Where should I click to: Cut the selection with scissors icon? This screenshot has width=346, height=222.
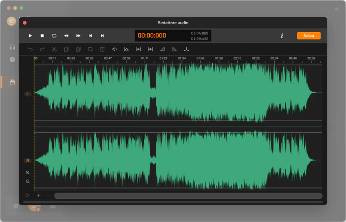click(54, 49)
